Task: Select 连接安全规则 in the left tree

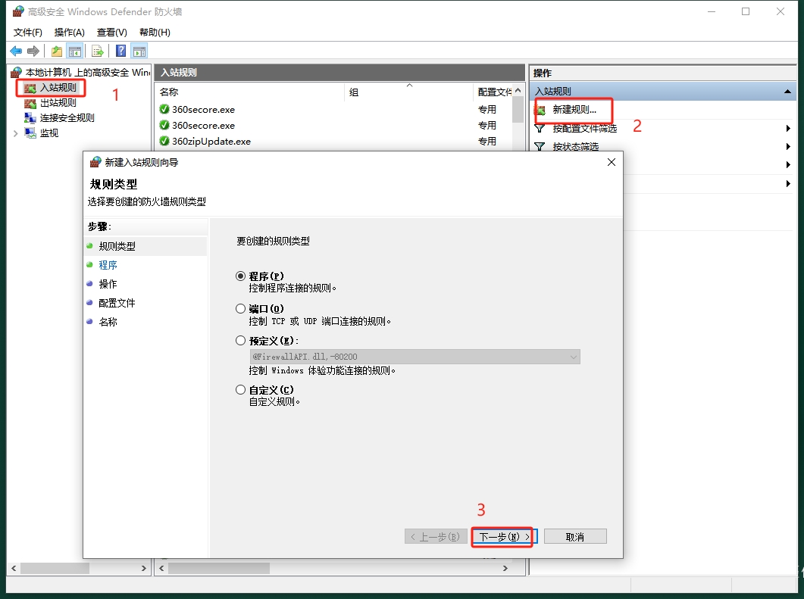Action: [x=67, y=118]
